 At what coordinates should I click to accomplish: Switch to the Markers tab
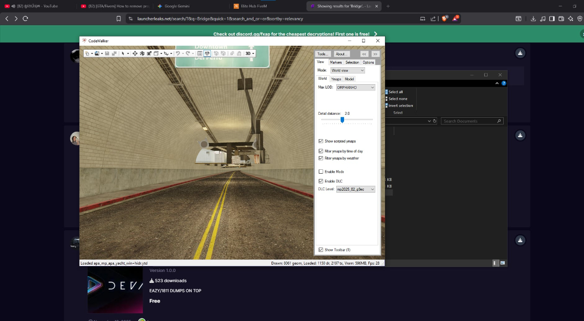[335, 62]
